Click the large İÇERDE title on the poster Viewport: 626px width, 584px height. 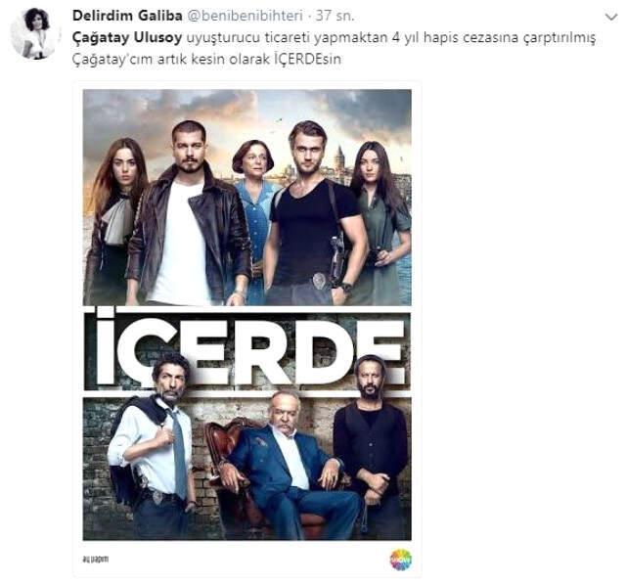[x=247, y=350]
